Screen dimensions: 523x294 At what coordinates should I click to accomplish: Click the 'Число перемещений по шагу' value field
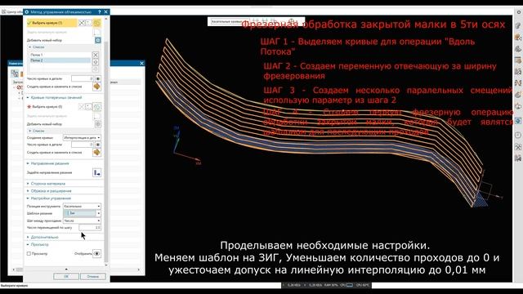90,228
